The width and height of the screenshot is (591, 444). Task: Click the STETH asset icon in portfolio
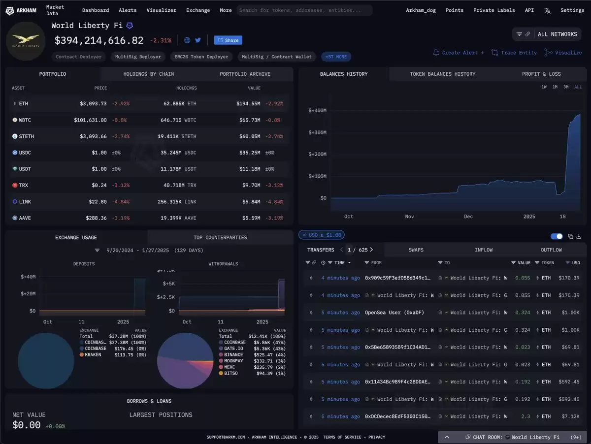click(x=15, y=136)
